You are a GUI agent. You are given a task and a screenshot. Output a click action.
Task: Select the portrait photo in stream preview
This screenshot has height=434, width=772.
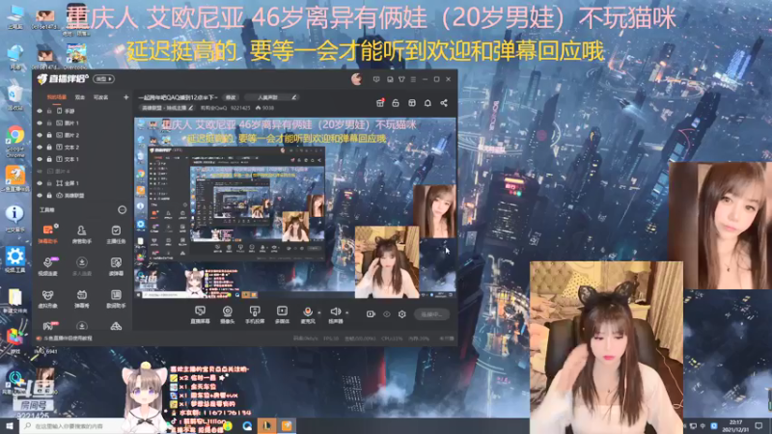(435, 211)
